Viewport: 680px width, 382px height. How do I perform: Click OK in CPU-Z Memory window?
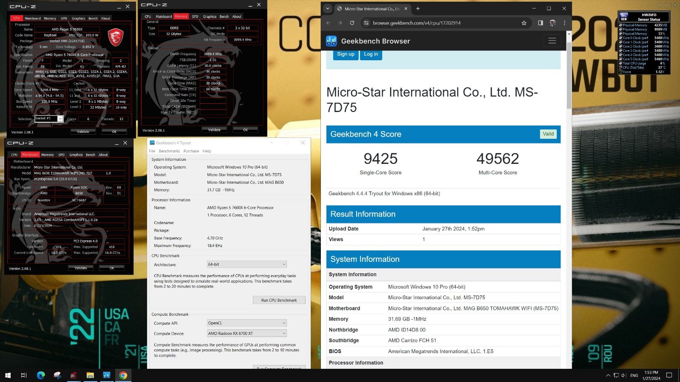click(x=245, y=130)
